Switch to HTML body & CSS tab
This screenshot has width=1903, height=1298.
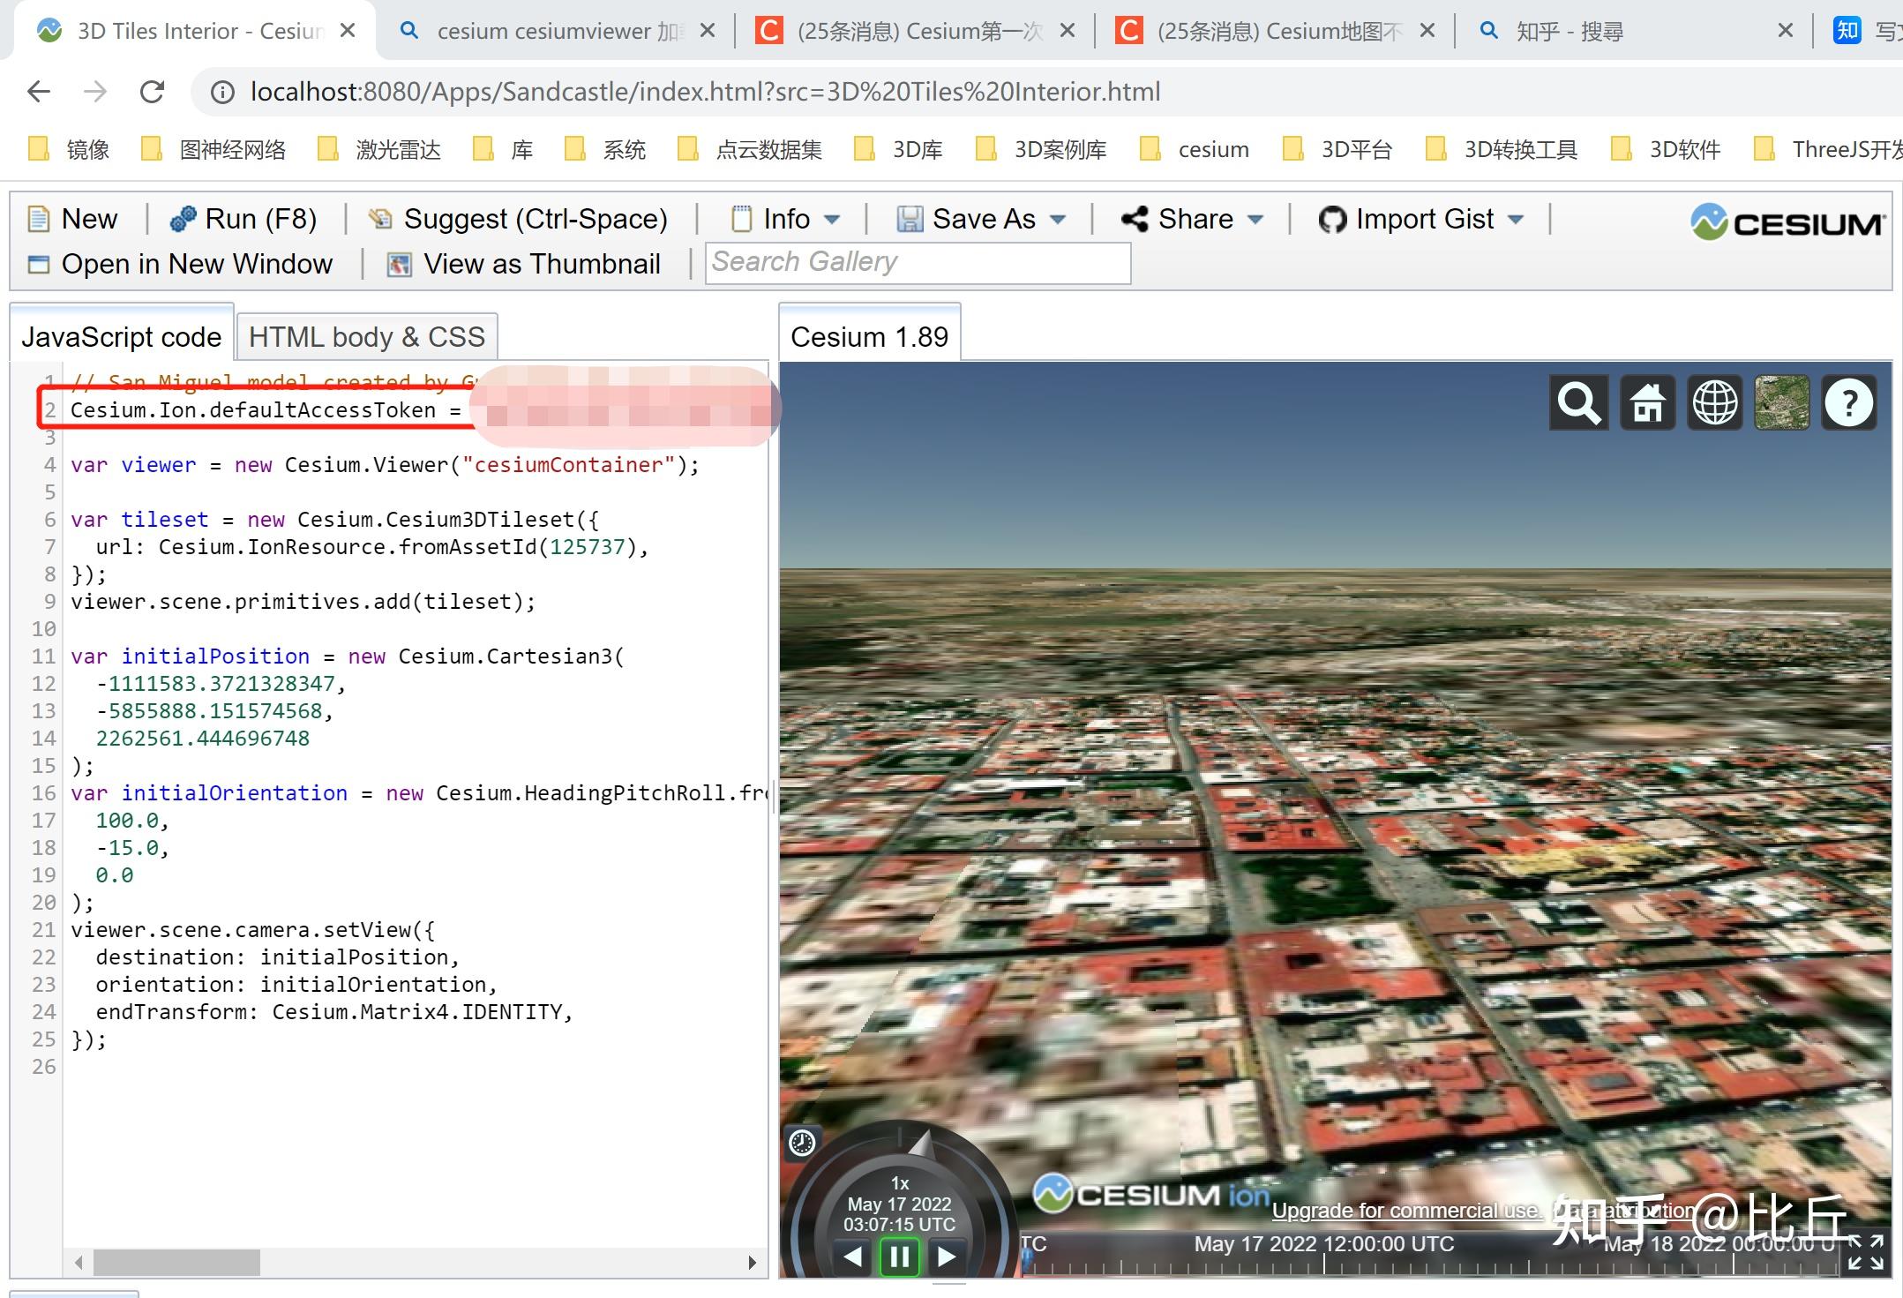tap(366, 337)
